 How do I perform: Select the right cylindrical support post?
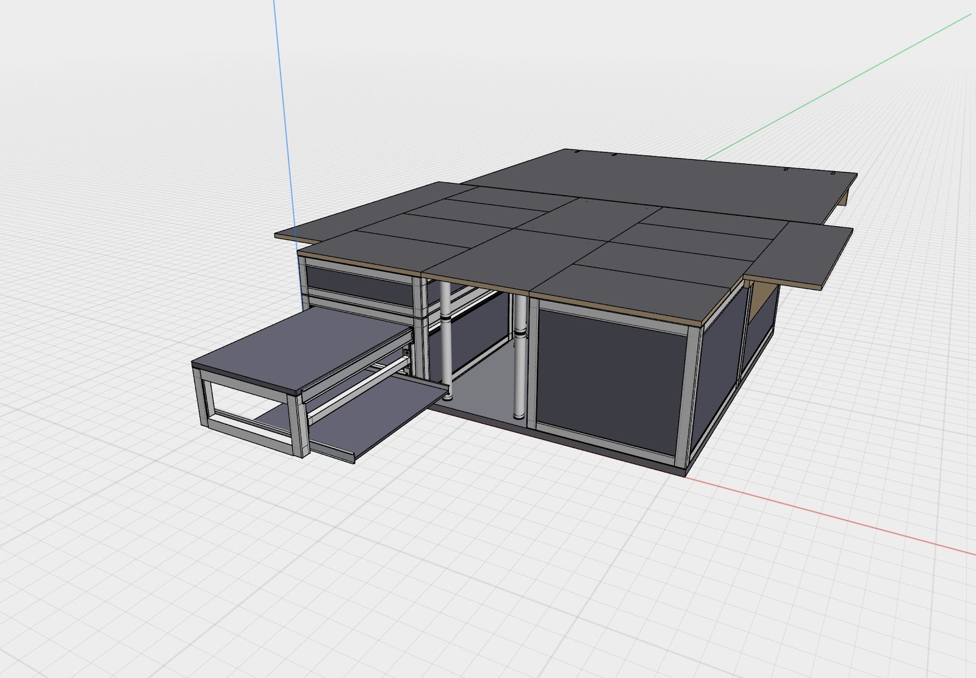tap(520, 357)
